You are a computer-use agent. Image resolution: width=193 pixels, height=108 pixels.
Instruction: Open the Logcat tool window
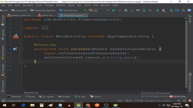click(x=46, y=97)
